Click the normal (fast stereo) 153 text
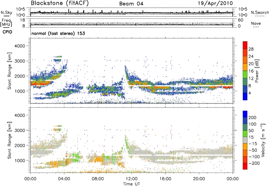 click(58, 33)
